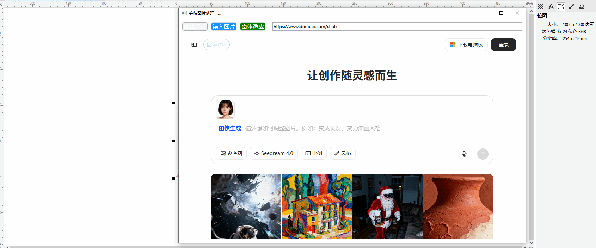Click the 下载电脑版 download button
596x248 pixels.
(x=466, y=45)
